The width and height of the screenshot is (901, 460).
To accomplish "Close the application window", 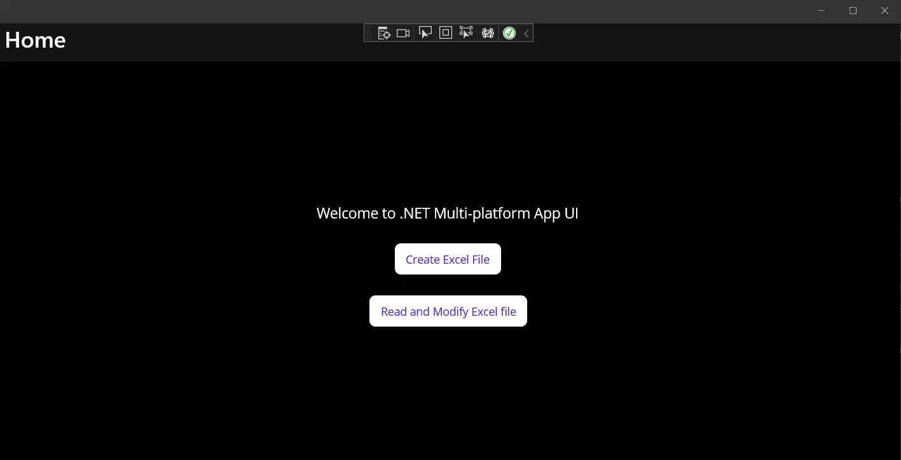I will 884,11.
